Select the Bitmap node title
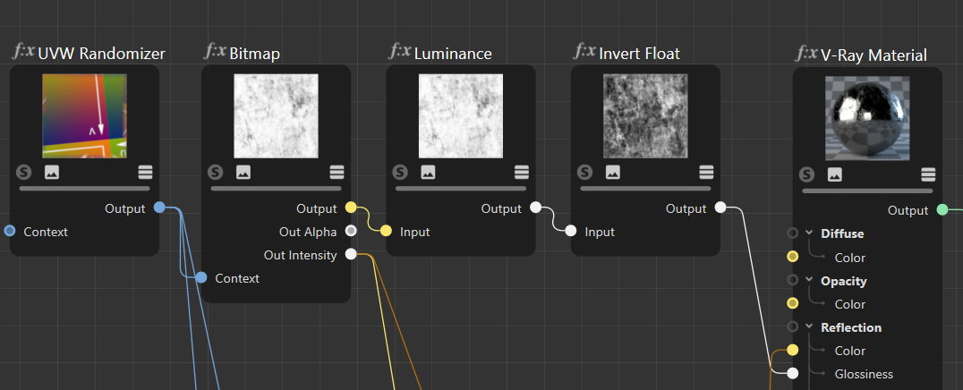Viewport: 963px width, 390px height. 254,54
